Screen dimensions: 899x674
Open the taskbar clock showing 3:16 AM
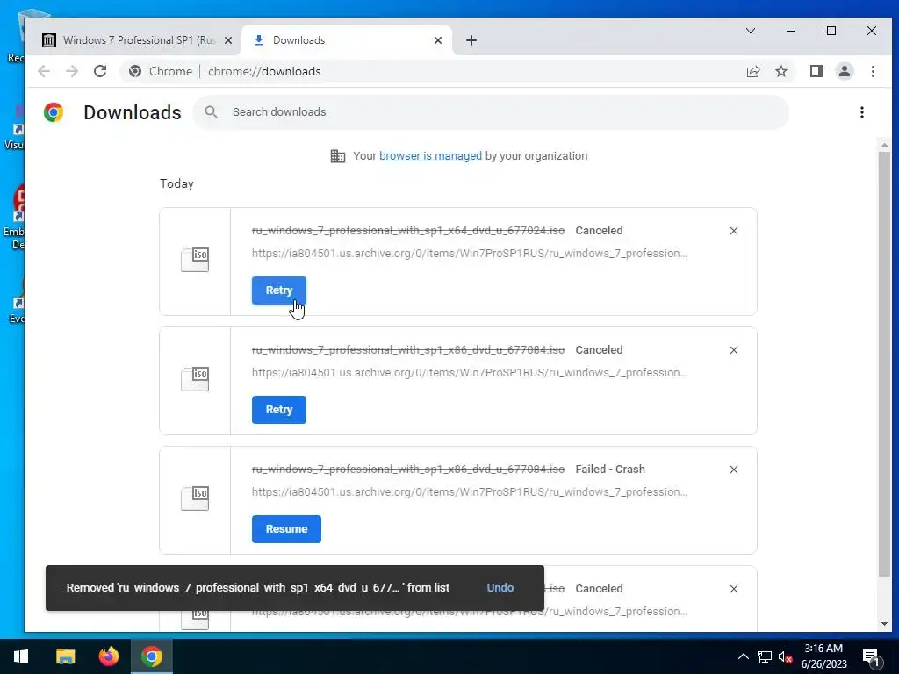point(823,656)
